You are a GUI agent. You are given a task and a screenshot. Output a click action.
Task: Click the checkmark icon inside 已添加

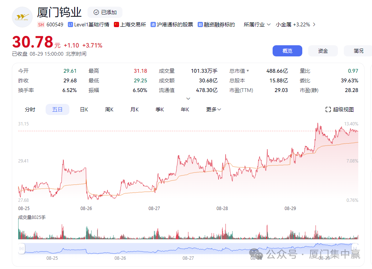pyautogui.click(x=97, y=12)
